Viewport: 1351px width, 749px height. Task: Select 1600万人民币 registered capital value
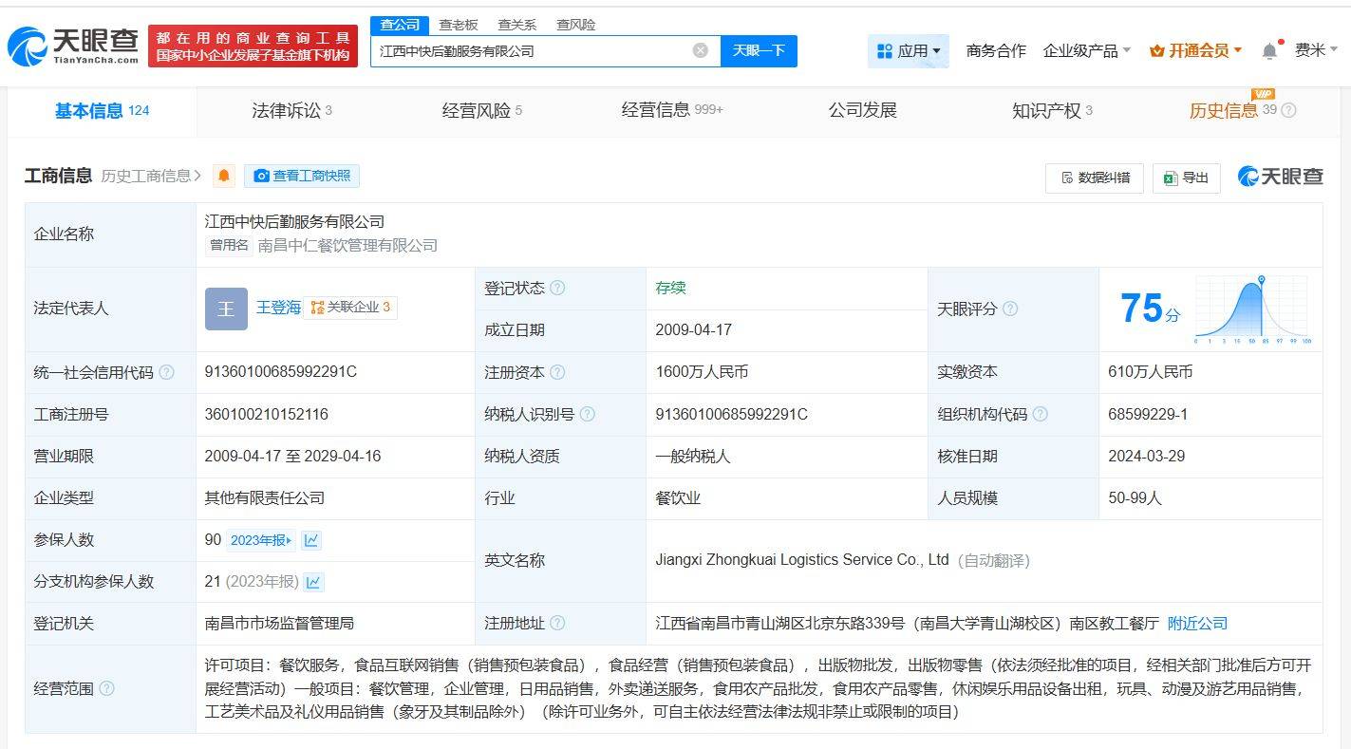pos(702,372)
